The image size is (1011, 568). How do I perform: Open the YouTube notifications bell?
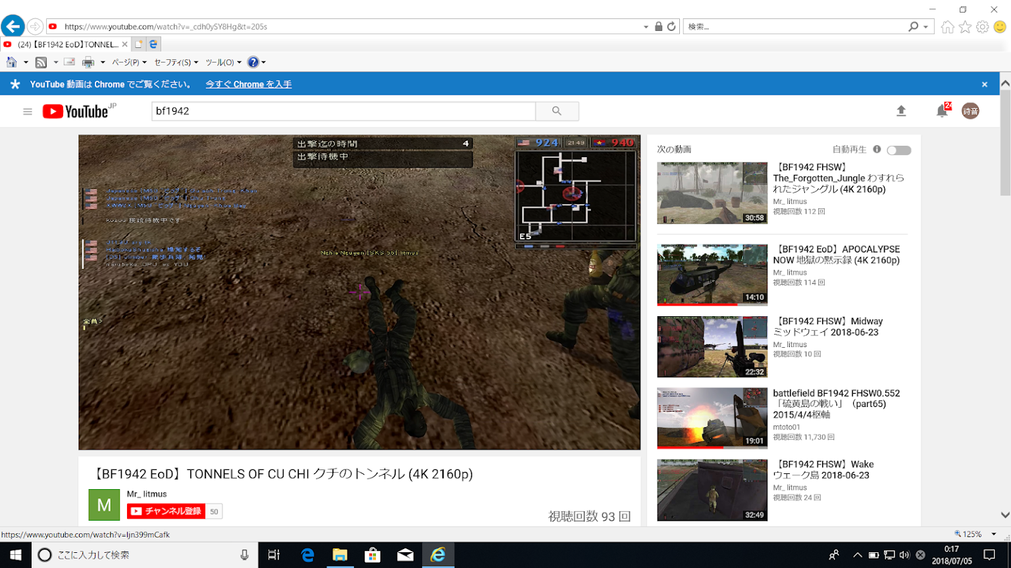(x=942, y=111)
